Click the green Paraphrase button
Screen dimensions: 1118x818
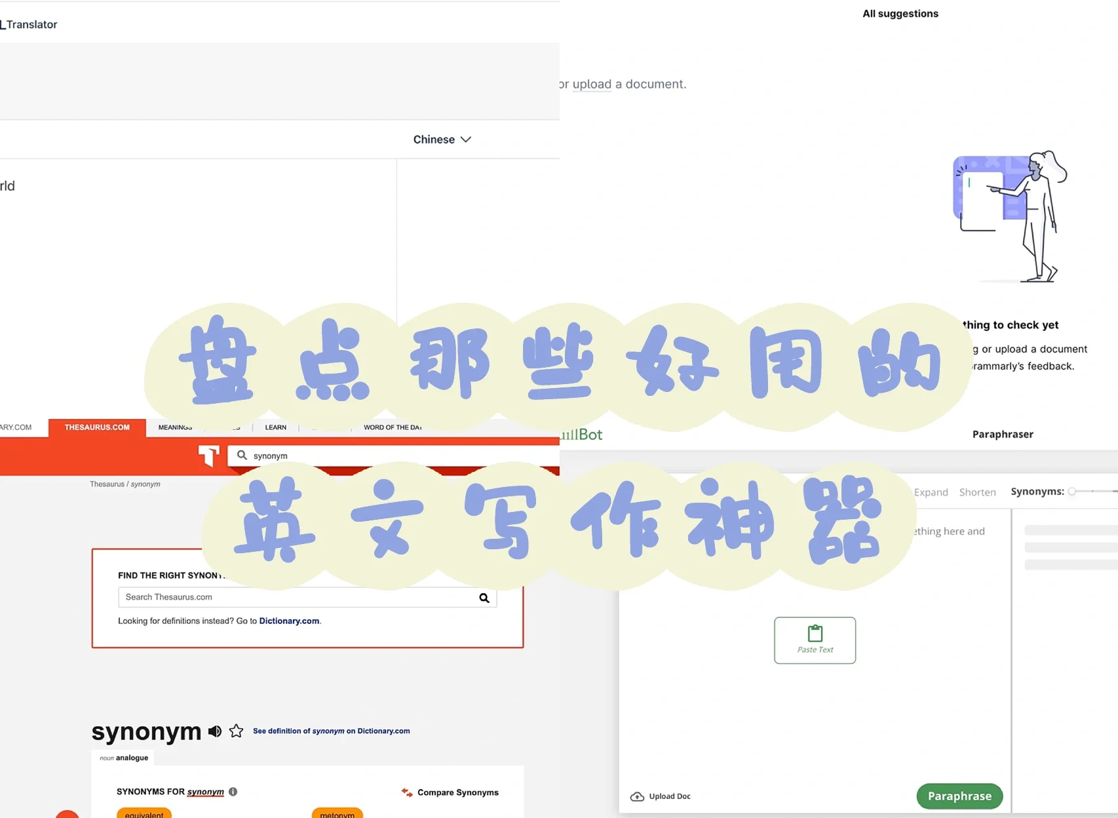pos(959,796)
